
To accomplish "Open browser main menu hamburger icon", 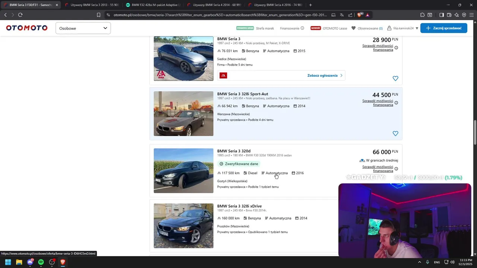I will pyautogui.click(x=471, y=15).
